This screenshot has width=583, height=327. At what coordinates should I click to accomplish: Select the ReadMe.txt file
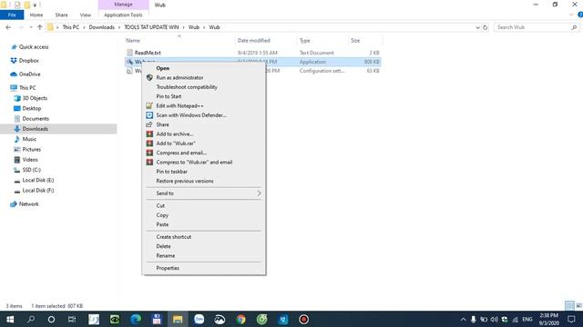coord(148,53)
